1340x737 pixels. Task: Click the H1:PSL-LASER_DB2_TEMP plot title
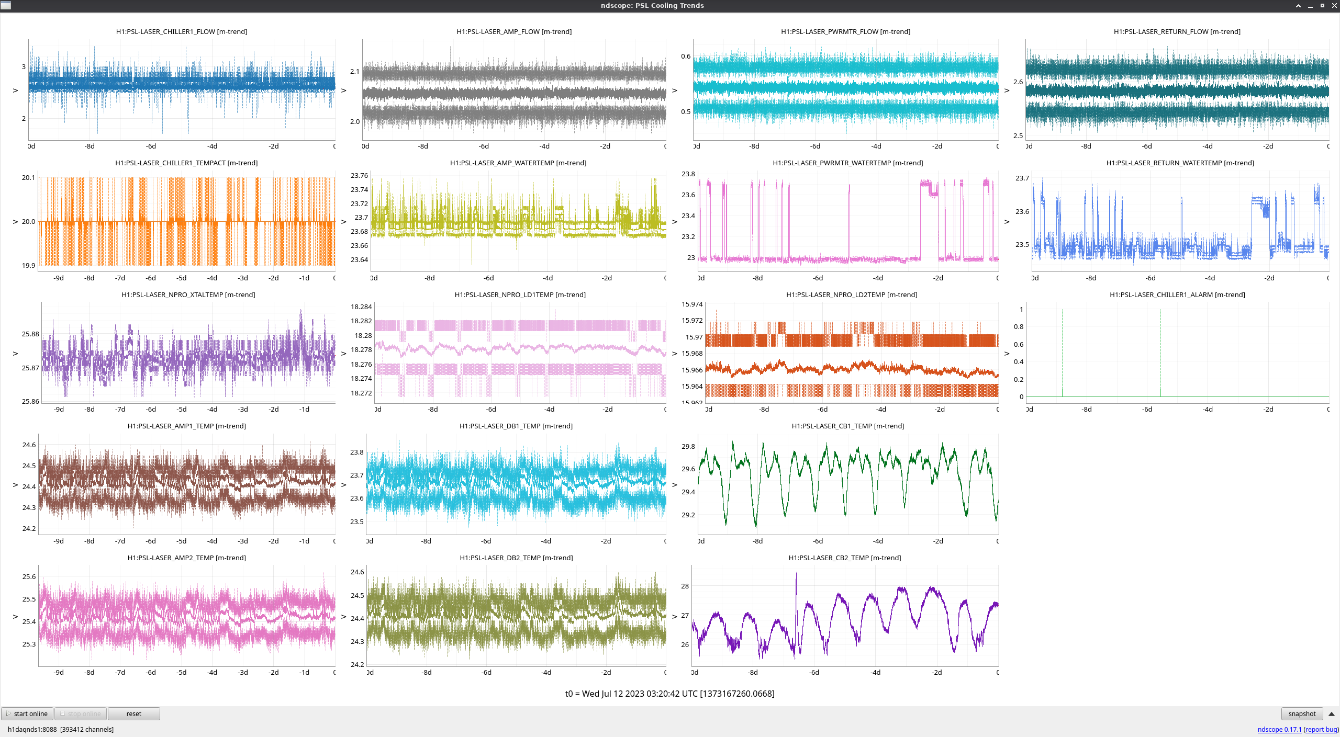click(x=516, y=558)
